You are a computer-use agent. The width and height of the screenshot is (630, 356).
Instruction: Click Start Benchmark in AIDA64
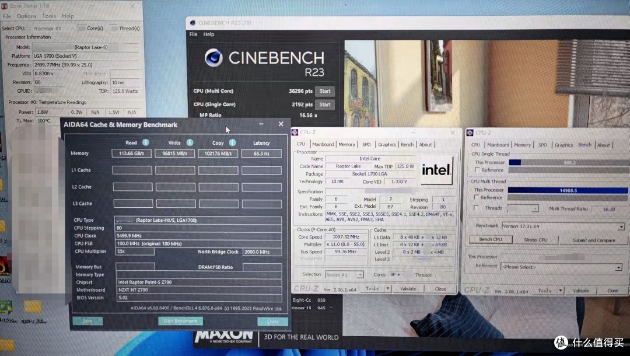click(180, 321)
